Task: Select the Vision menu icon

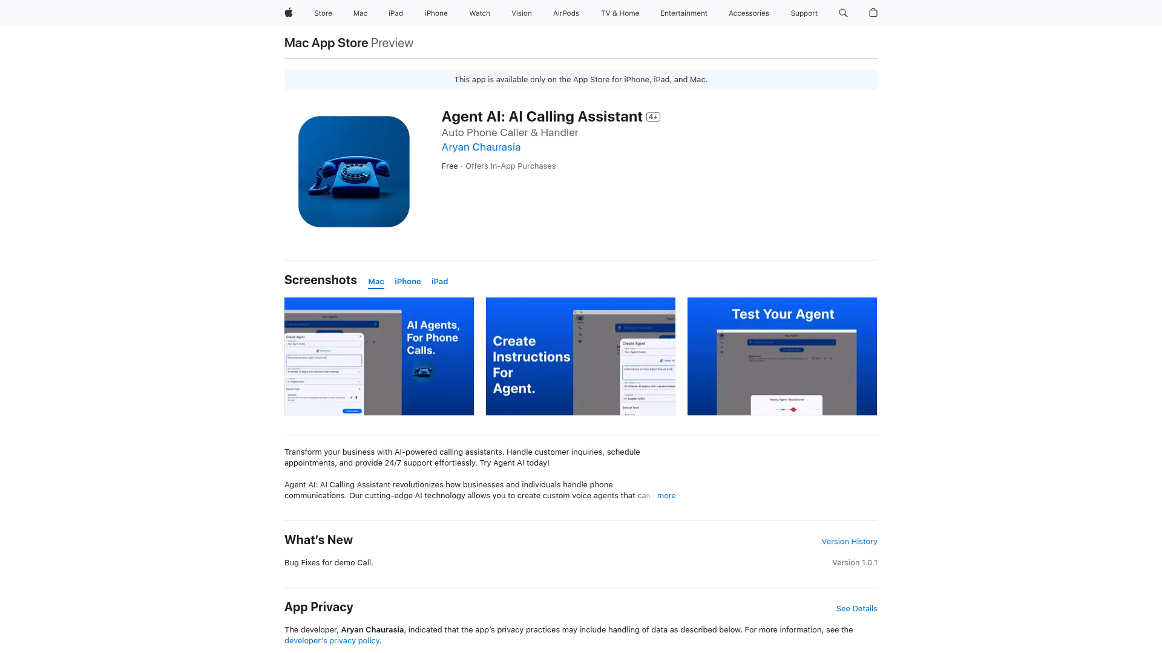Action: 521,13
